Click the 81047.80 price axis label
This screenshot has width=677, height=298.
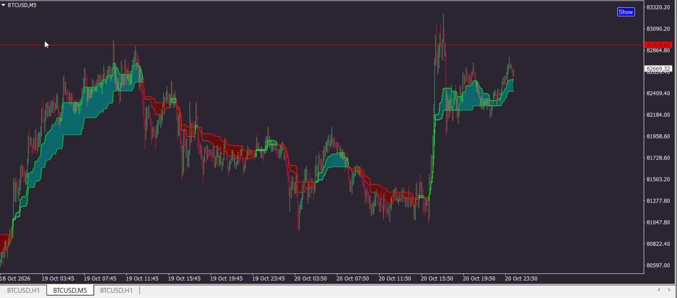point(659,222)
